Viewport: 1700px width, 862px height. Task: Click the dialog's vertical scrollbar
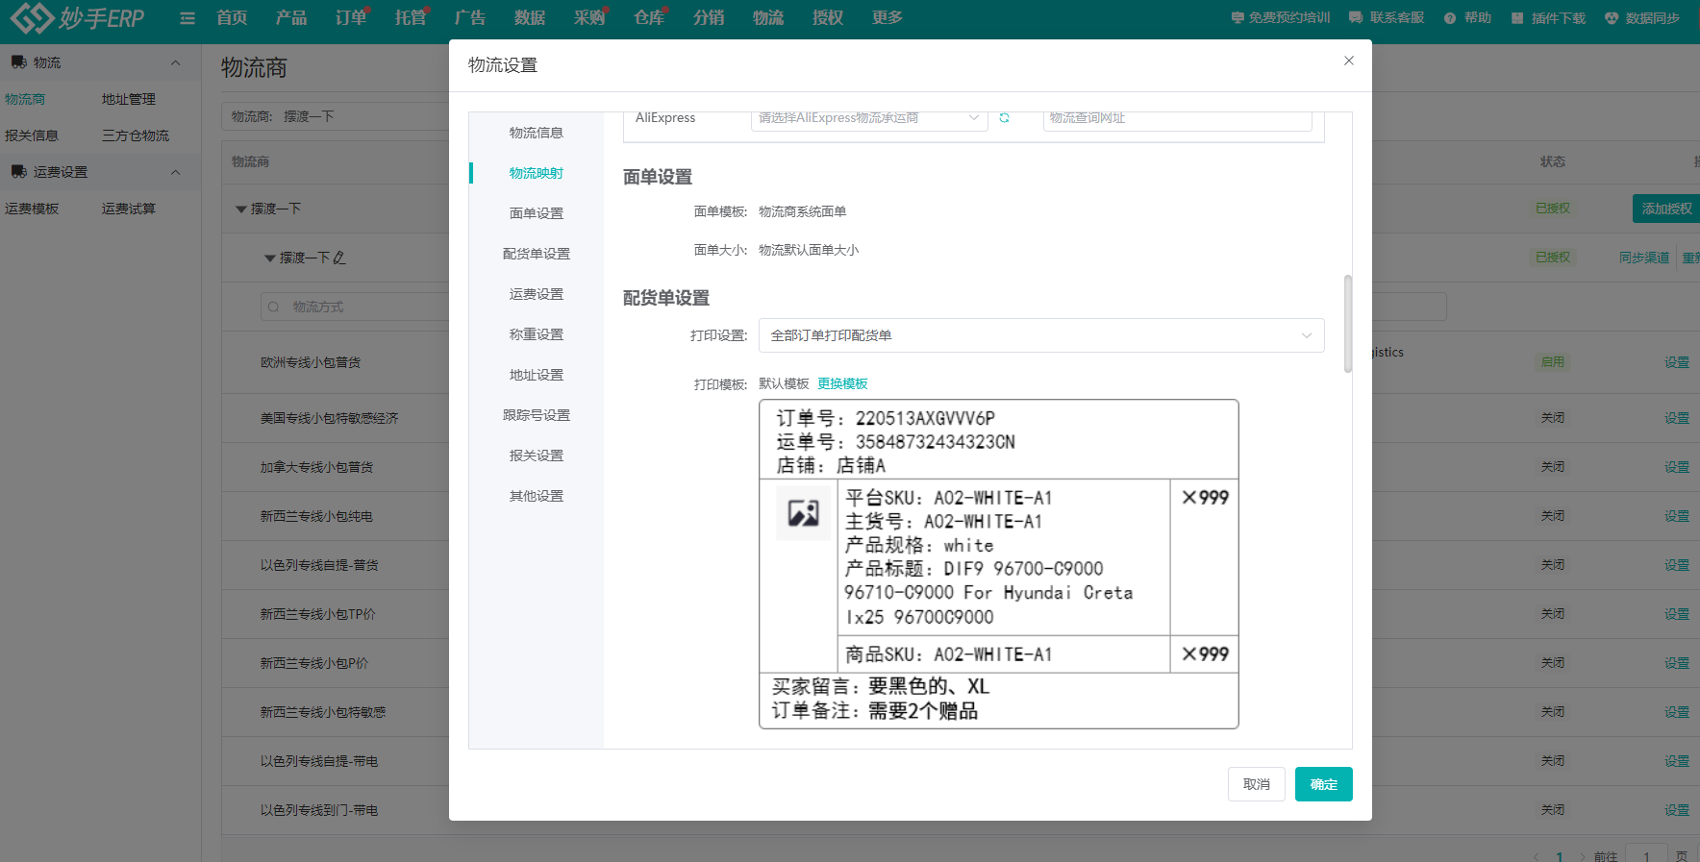click(x=1347, y=324)
